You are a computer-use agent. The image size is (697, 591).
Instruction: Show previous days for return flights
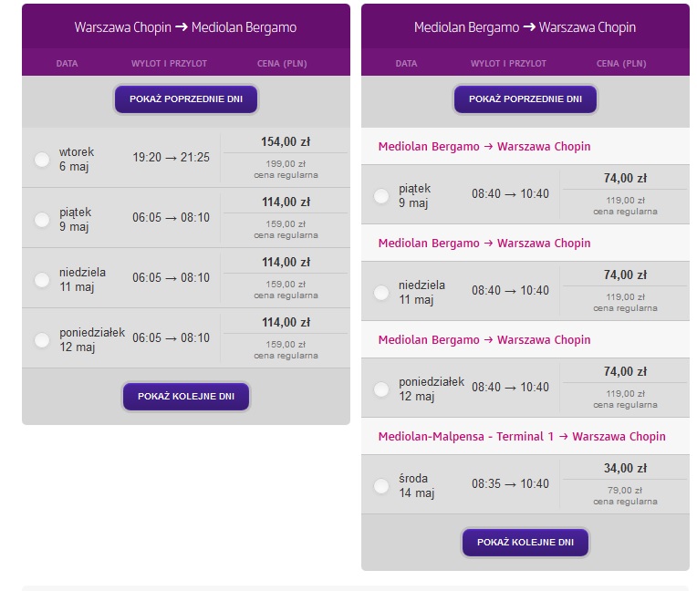pyautogui.click(x=525, y=99)
